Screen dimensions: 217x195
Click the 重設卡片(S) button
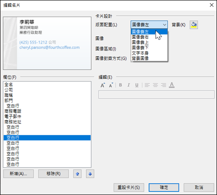point(129,187)
